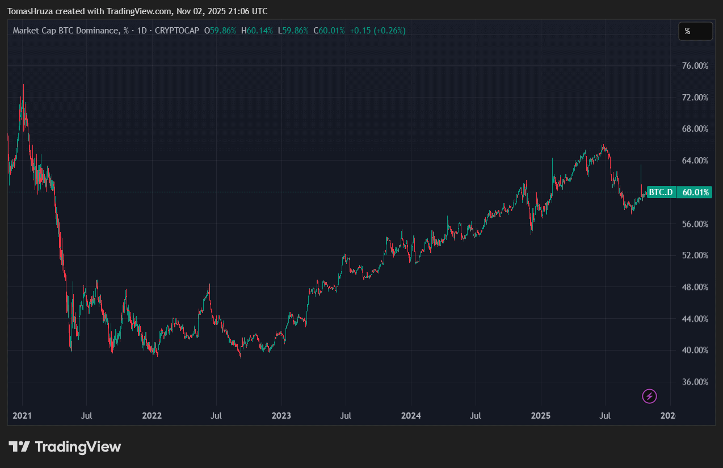The height and width of the screenshot is (468, 723).
Task: Click the purple lightning bolt icon
Action: point(649,396)
